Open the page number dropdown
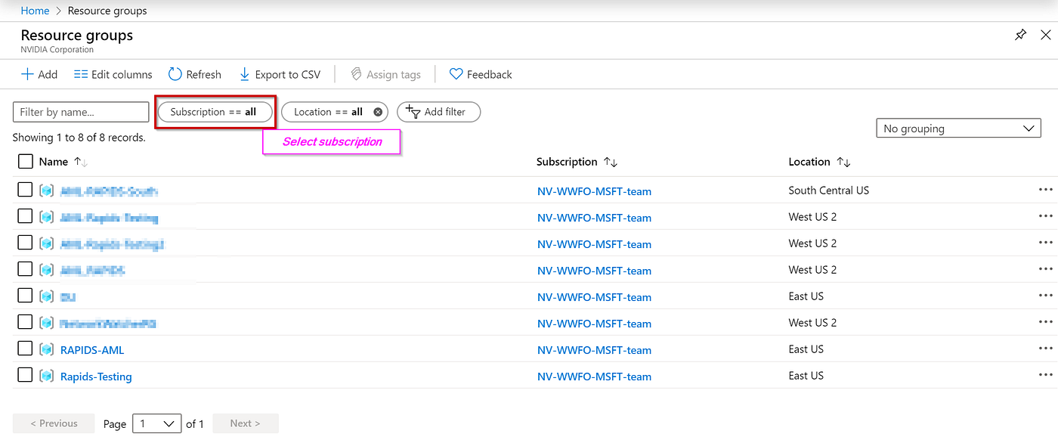The height and width of the screenshot is (440, 1058). click(157, 423)
